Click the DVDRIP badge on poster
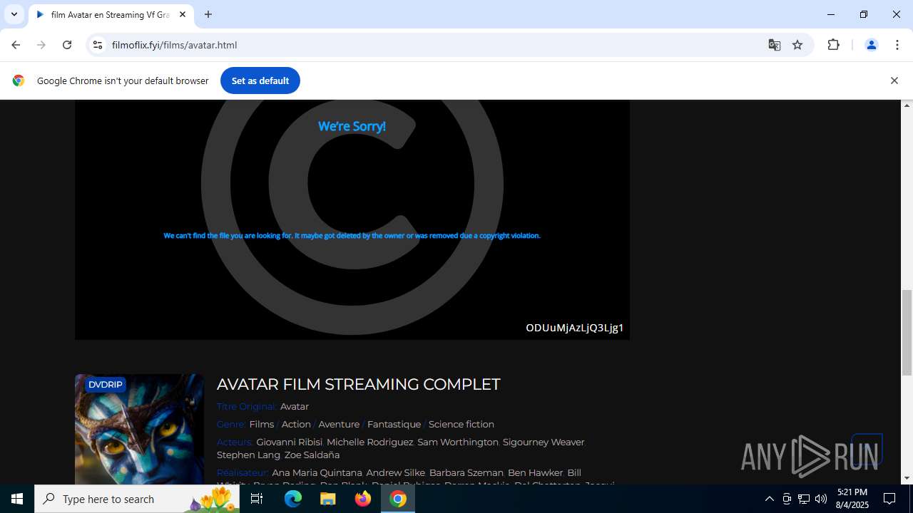This screenshot has width=913, height=513. pos(105,385)
